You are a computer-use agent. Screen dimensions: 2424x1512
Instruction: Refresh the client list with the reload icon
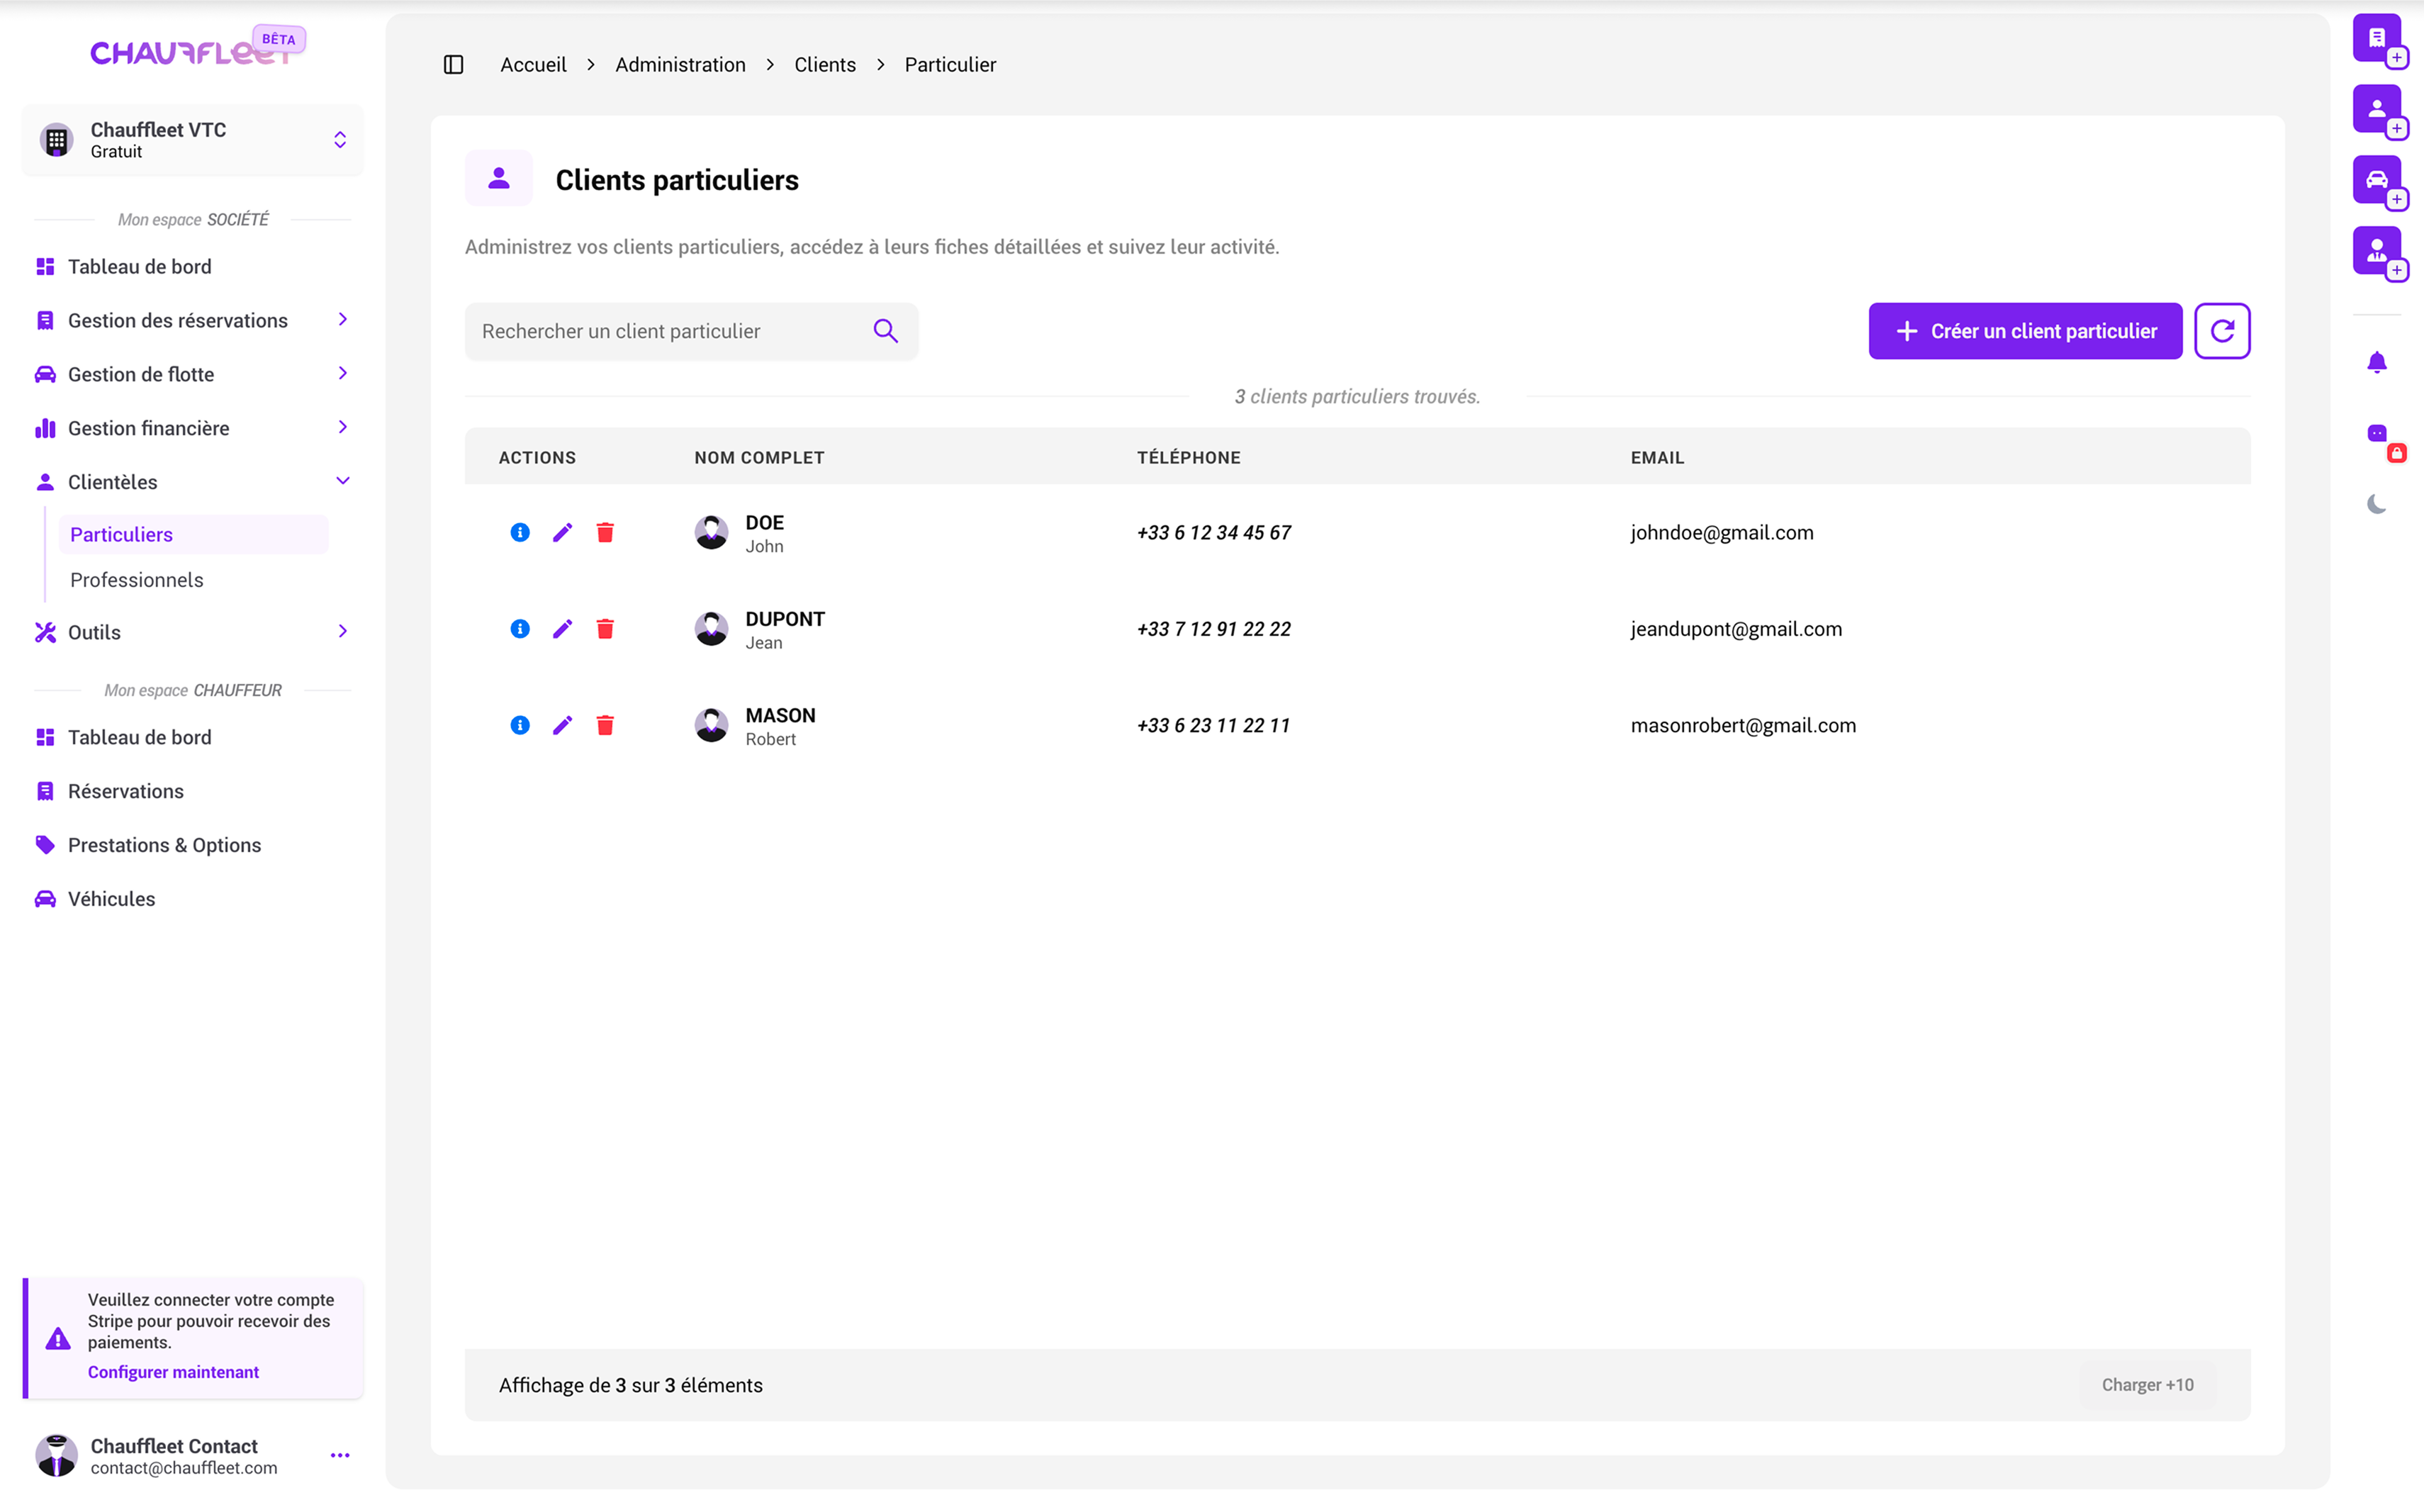[2221, 330]
